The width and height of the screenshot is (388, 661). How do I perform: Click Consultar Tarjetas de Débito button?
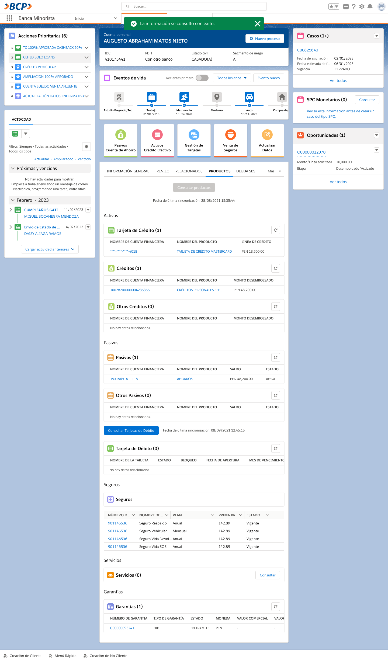(x=131, y=430)
